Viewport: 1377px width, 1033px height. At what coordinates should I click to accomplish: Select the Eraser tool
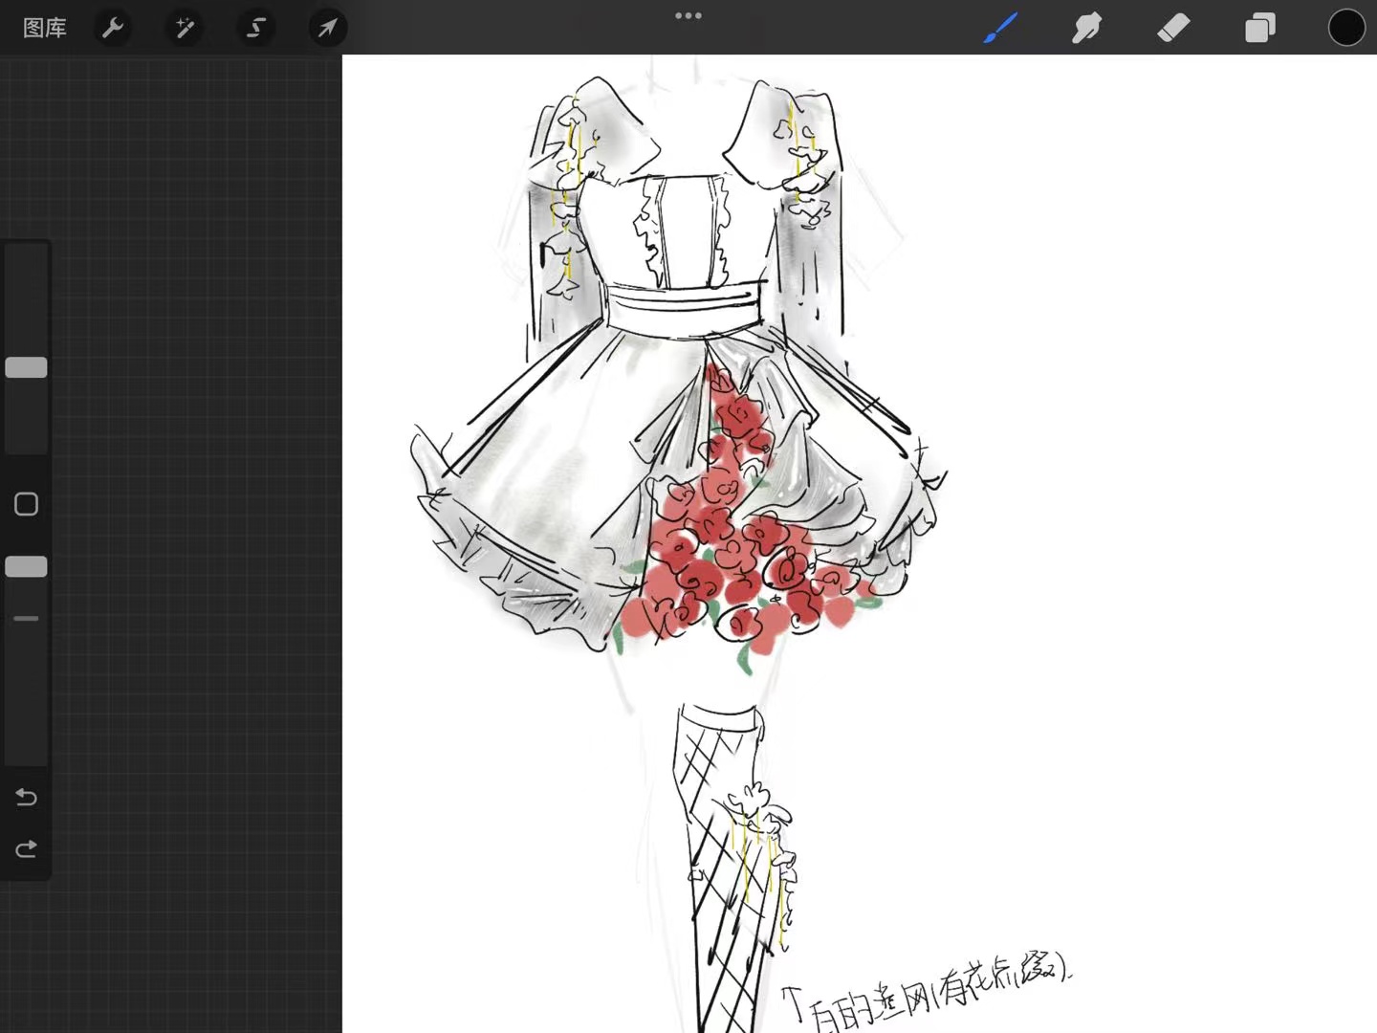1173,28
